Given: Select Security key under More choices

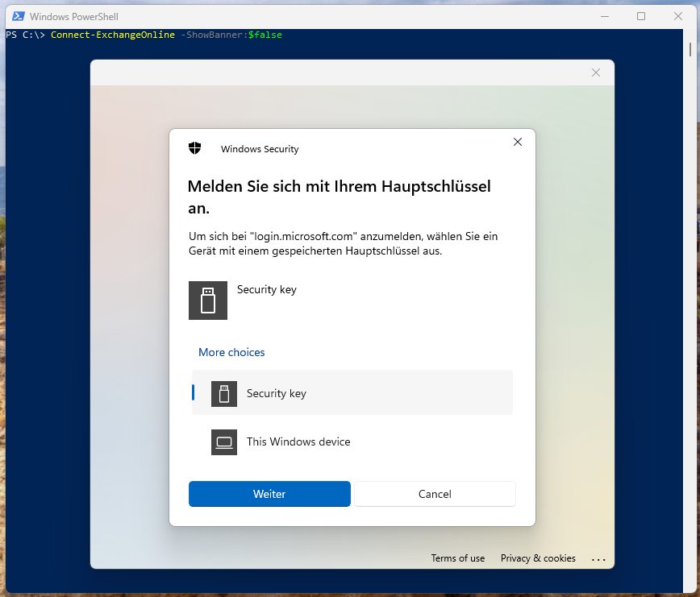Looking at the screenshot, I should tap(352, 393).
